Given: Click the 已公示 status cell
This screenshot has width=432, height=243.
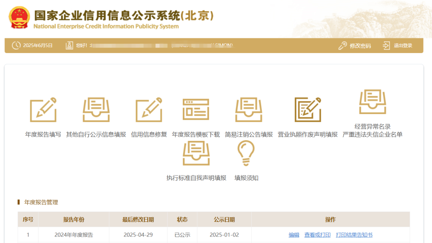Looking at the screenshot, I should point(182,235).
